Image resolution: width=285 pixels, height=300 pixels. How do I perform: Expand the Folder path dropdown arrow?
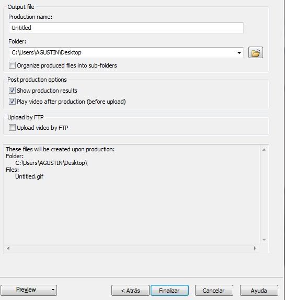(239, 52)
